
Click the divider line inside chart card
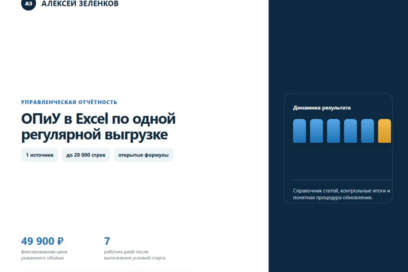coord(342,180)
